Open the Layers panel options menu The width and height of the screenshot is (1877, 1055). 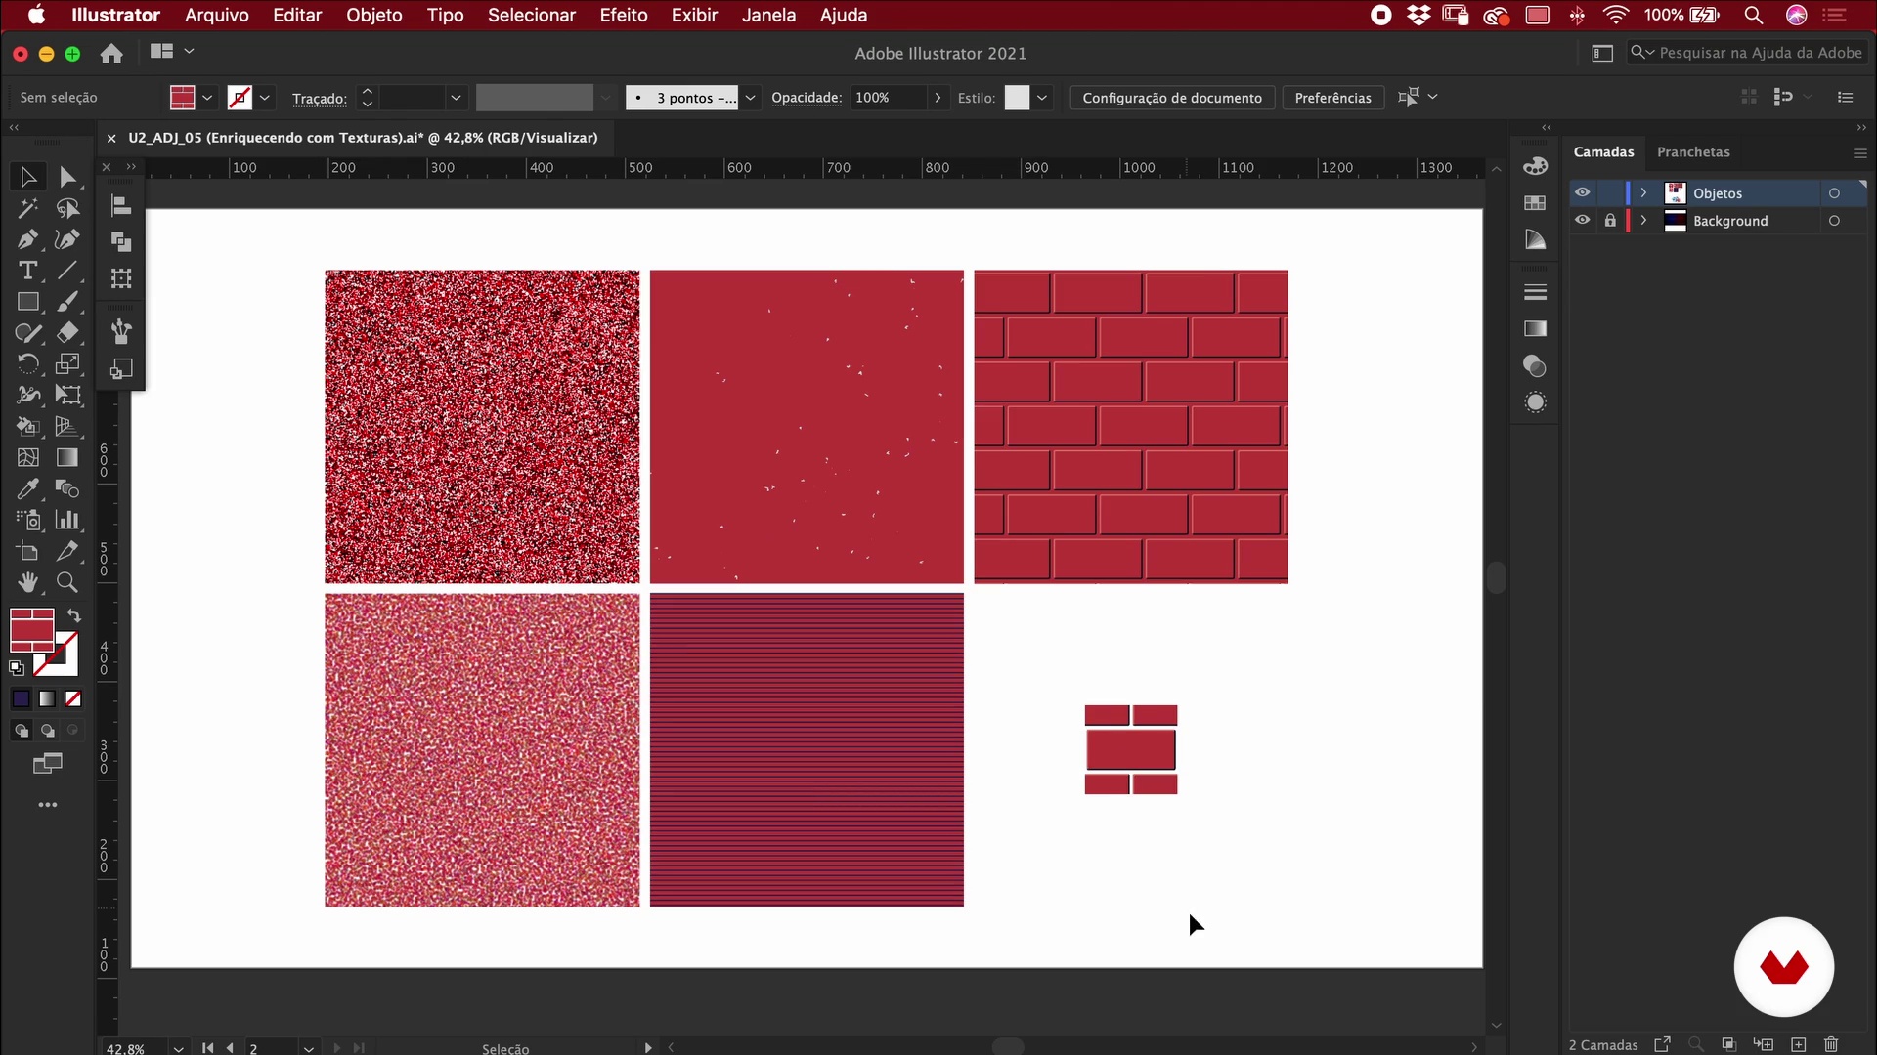point(1859,153)
